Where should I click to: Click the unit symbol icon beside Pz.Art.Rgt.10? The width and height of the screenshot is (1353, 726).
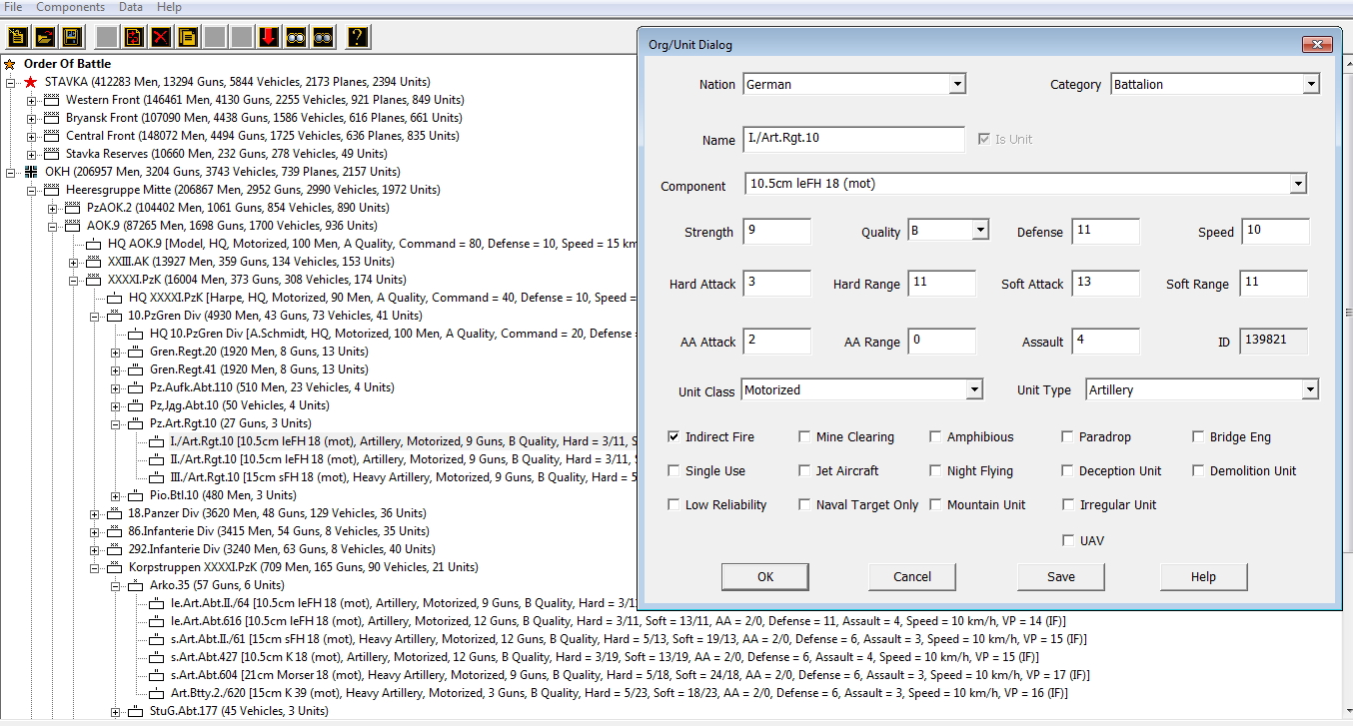click(x=136, y=423)
